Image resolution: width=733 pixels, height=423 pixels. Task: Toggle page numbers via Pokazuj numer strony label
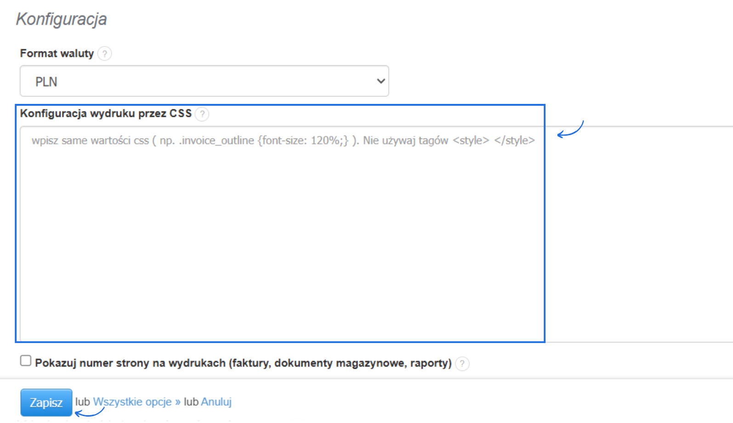click(243, 363)
